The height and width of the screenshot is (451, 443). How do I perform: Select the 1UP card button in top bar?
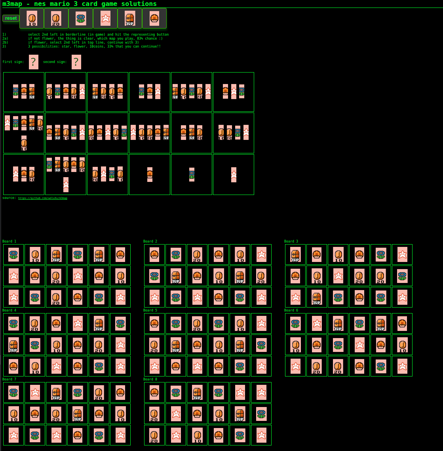[130, 18]
